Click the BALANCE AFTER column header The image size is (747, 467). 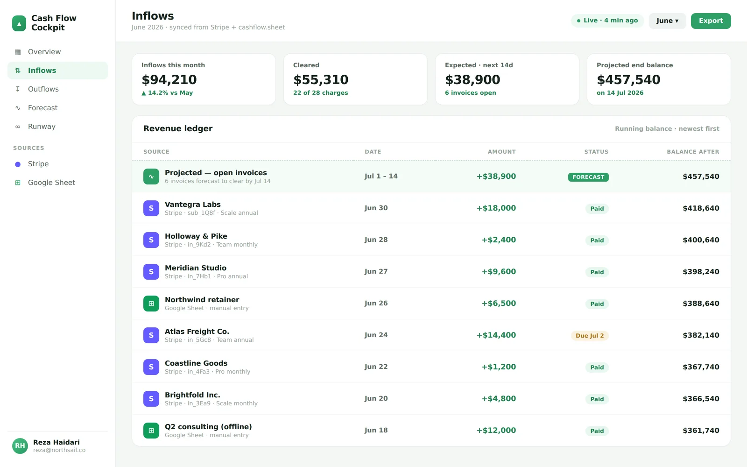point(693,152)
